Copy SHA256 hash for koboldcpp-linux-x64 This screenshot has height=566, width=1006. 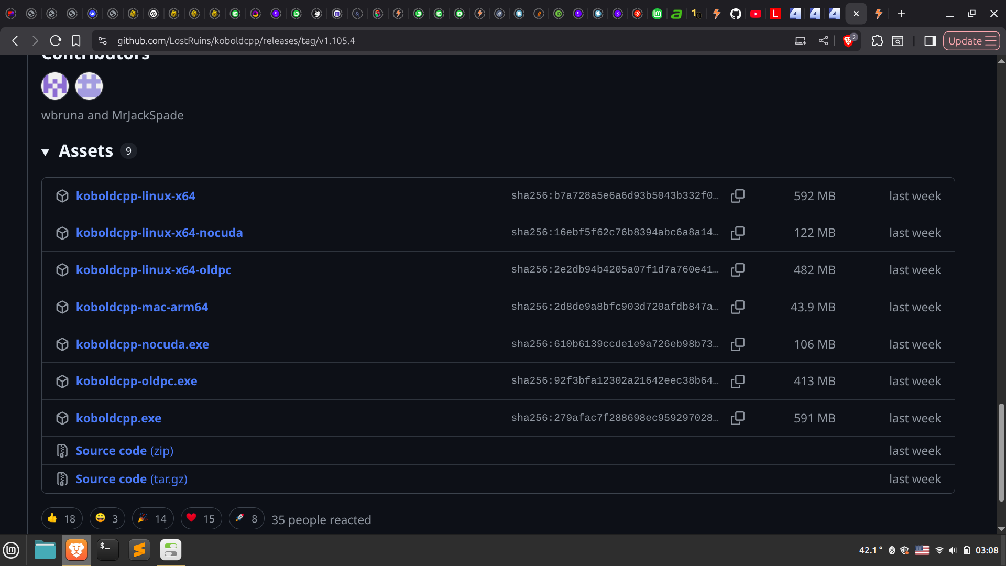click(x=737, y=196)
